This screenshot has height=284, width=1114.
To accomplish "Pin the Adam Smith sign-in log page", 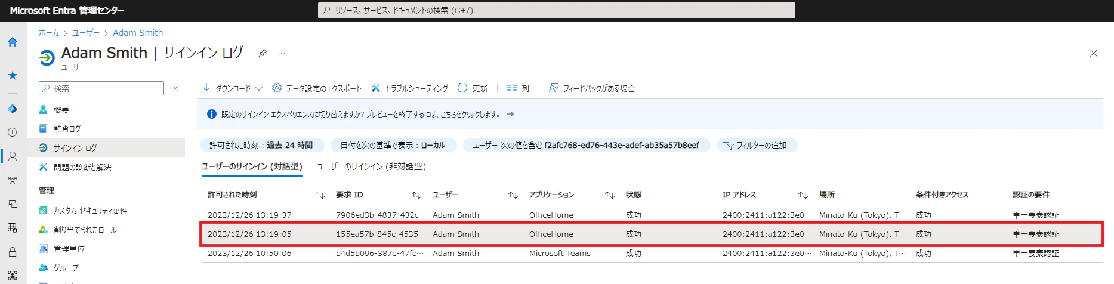I will click(x=262, y=53).
